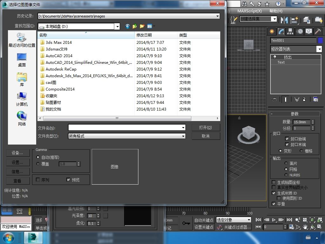Click the 取消 button
The width and height of the screenshot is (325, 244).
(x=206, y=136)
